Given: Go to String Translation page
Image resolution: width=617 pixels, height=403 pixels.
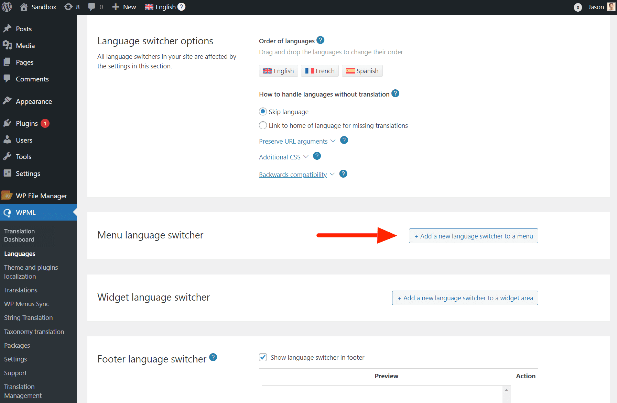Looking at the screenshot, I should [x=28, y=318].
